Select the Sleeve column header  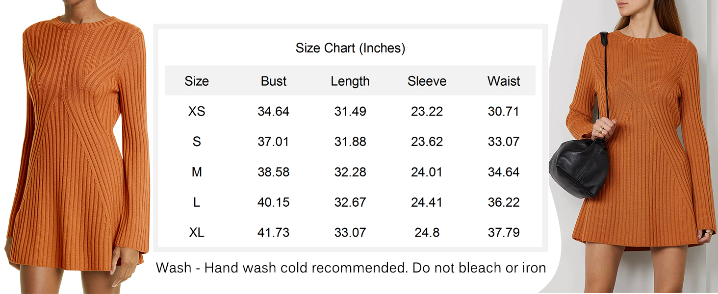coord(427,81)
